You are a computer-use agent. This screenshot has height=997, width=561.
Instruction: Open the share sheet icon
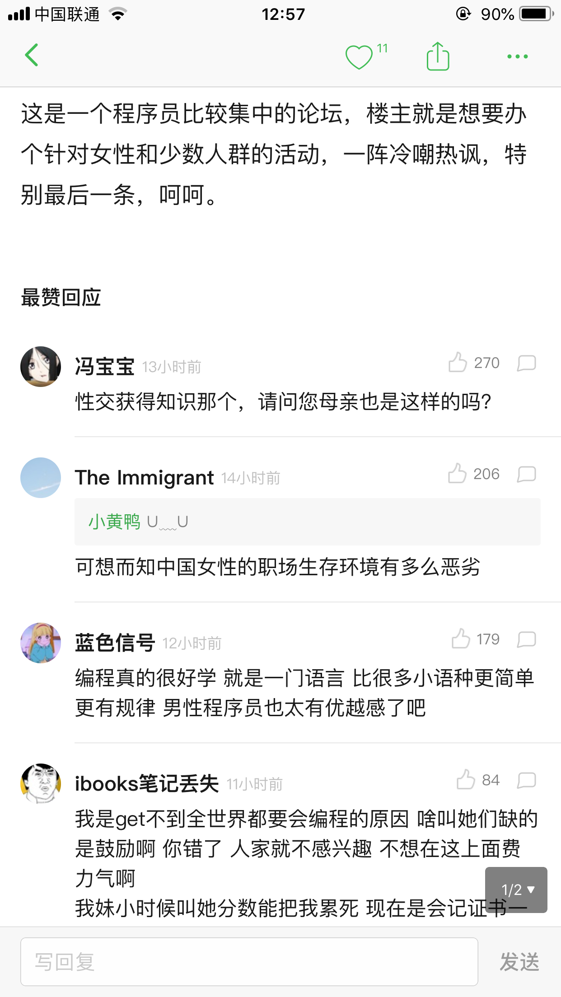[x=438, y=56]
